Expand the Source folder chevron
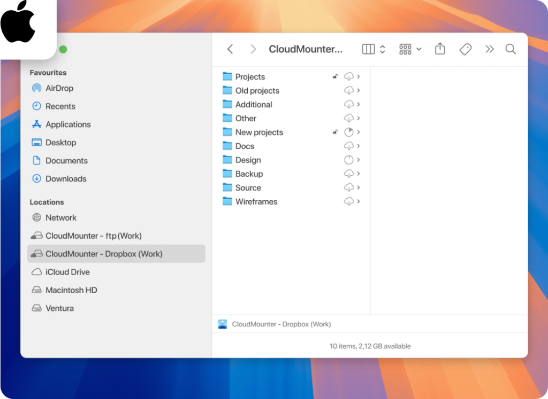Image resolution: width=548 pixels, height=399 pixels. coord(359,188)
